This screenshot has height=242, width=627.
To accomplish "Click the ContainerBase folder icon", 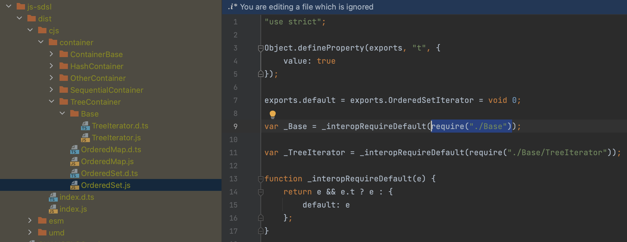I will point(64,54).
